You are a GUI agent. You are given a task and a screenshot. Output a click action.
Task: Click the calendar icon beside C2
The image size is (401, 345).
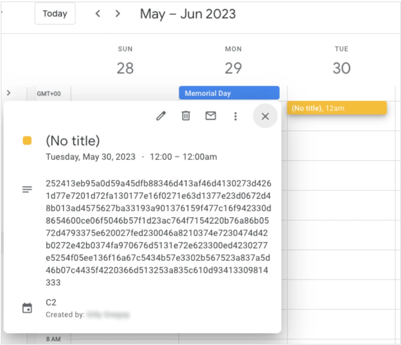(27, 308)
